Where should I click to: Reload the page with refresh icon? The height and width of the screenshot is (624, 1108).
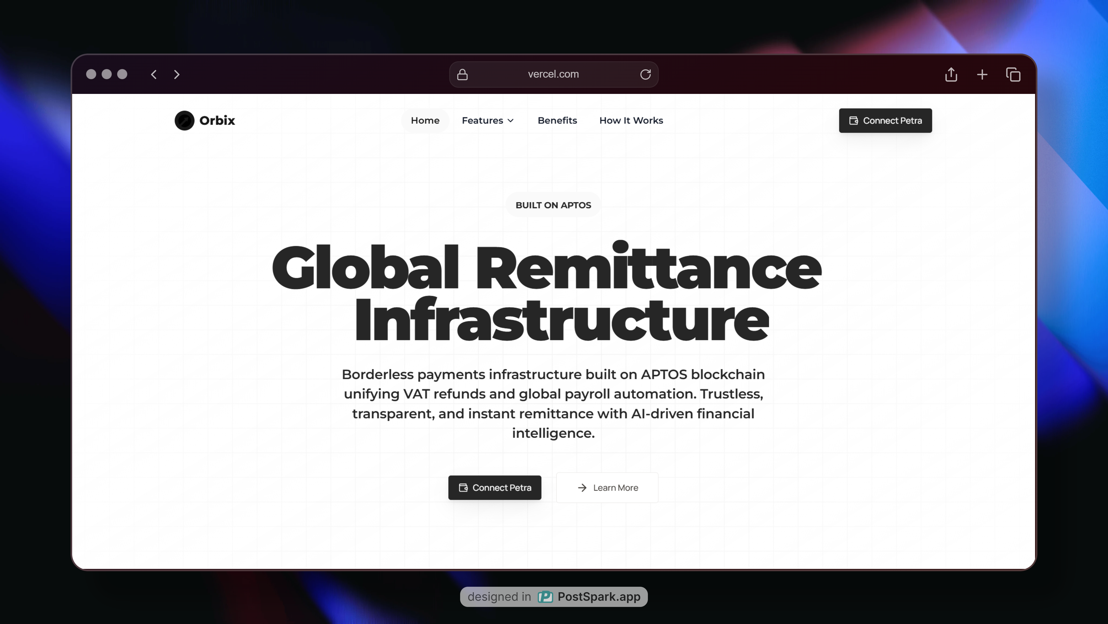[x=645, y=75]
